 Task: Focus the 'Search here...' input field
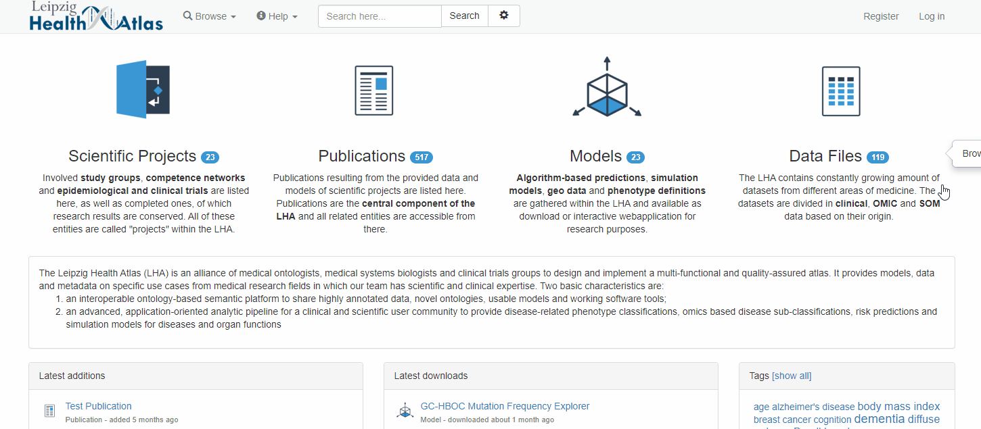pos(380,16)
